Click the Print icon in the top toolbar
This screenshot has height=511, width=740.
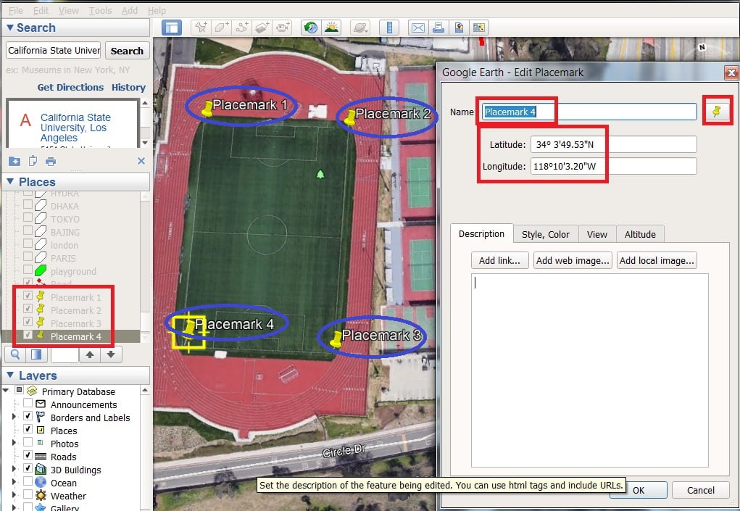coord(438,28)
